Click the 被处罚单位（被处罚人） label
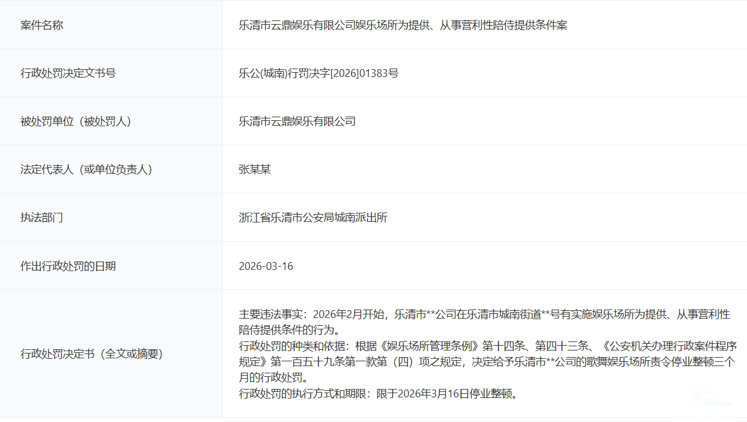 [76, 121]
